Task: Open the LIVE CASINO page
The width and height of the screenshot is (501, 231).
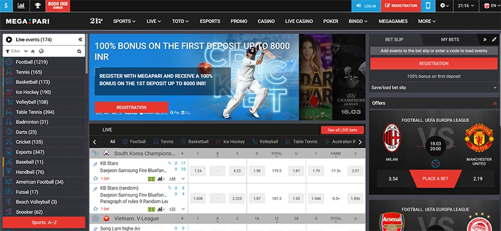Action: [x=299, y=21]
